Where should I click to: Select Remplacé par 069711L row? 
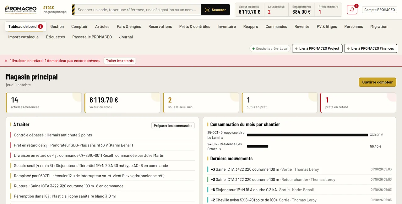tap(102, 176)
